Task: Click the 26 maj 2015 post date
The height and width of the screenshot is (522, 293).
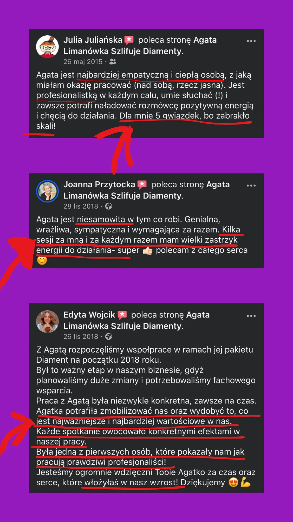Action: click(83, 62)
